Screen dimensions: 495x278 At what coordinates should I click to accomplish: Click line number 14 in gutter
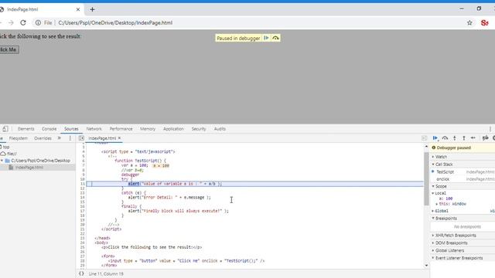(83, 198)
